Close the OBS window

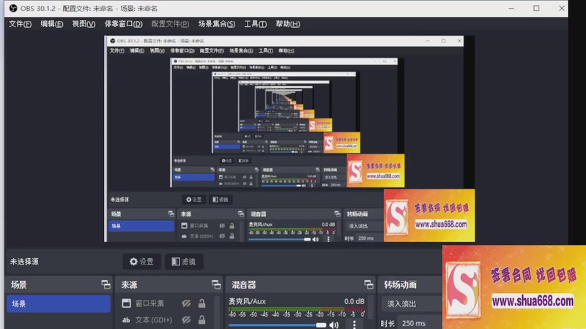pyautogui.click(x=561, y=8)
